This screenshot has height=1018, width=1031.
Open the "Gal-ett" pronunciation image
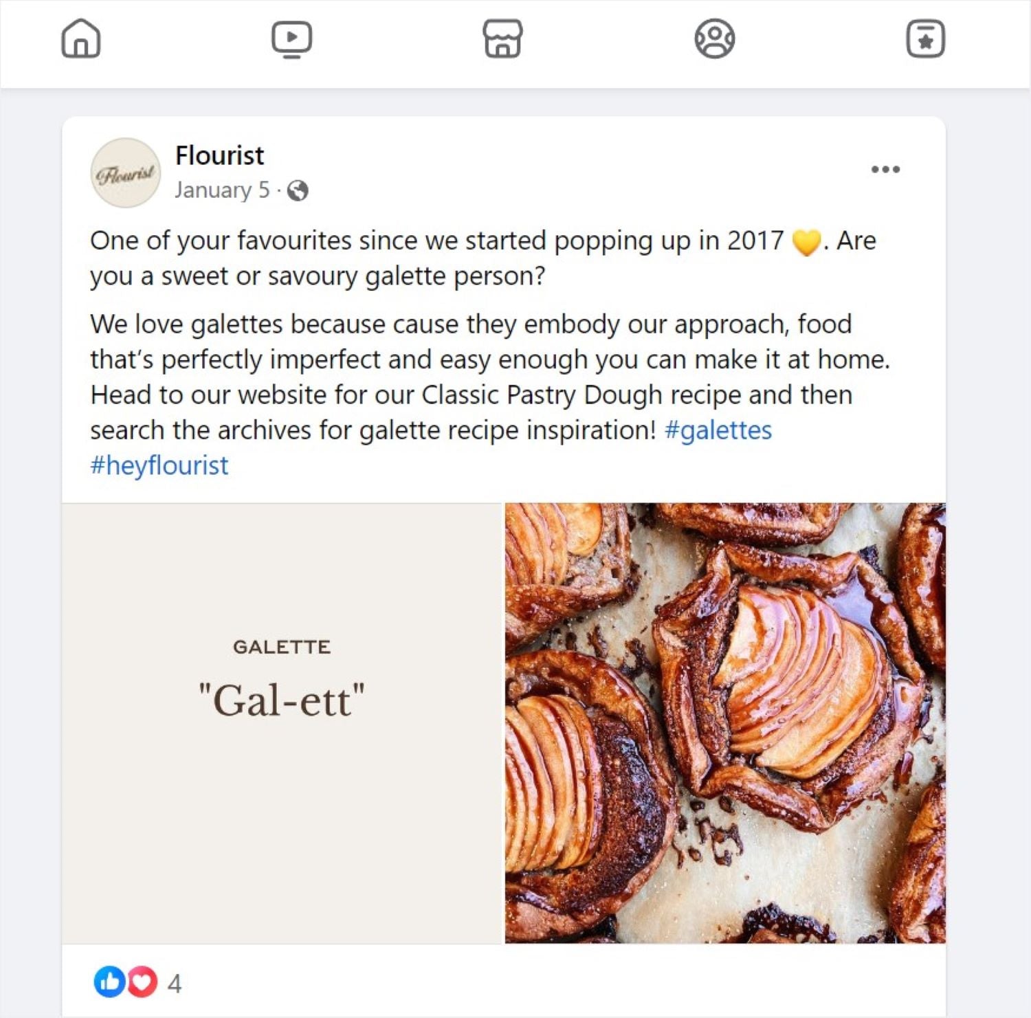(282, 723)
